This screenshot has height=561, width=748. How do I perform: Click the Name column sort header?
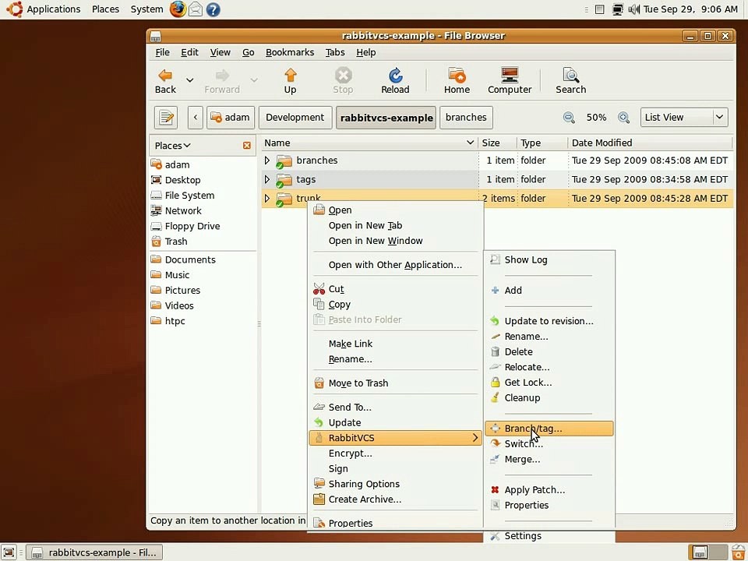[369, 143]
